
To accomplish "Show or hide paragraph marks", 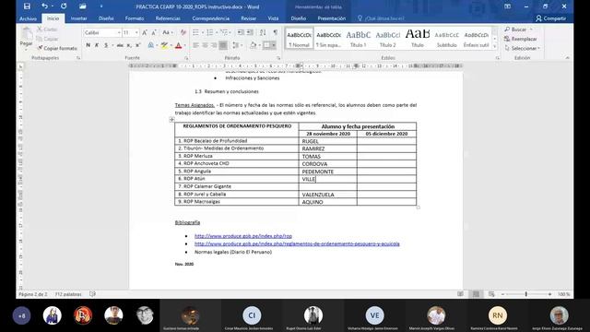I will point(276,33).
